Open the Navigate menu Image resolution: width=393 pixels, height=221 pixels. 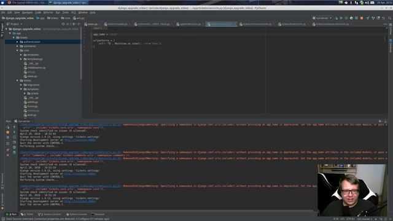click(27, 12)
